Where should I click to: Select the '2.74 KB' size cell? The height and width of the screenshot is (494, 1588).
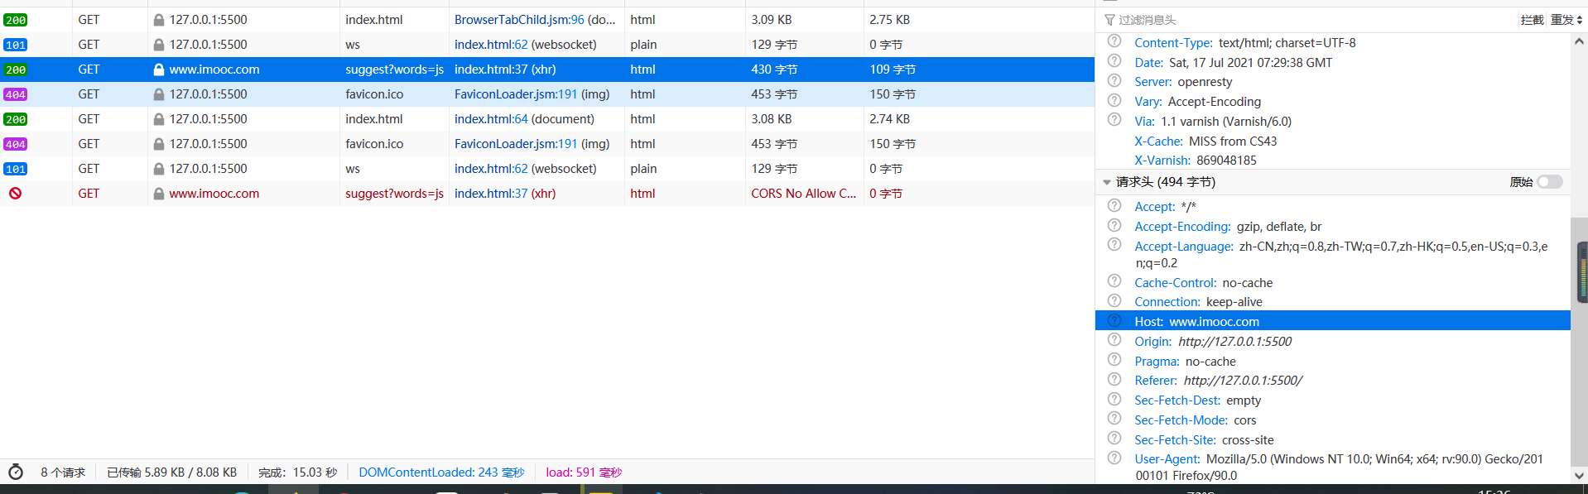click(979, 119)
